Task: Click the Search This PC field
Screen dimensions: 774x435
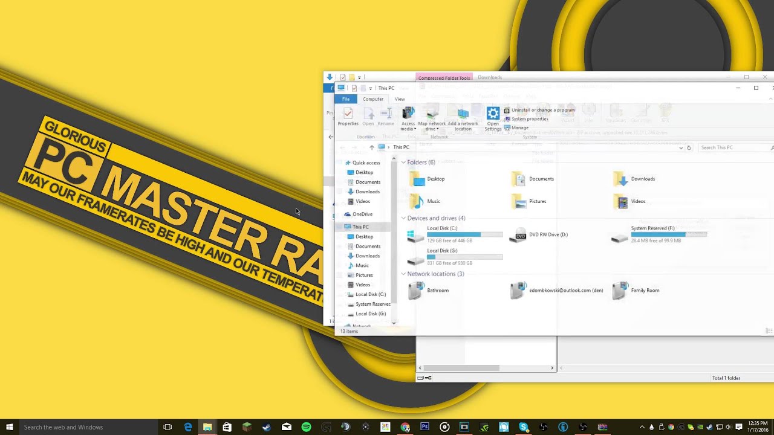Action: (735, 147)
